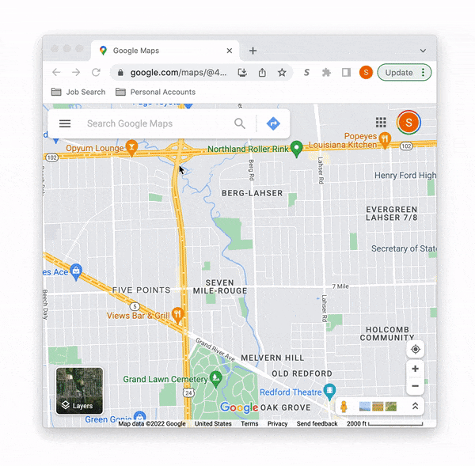Select the Northland Roller Rink marker
475x466 pixels.
click(x=297, y=149)
